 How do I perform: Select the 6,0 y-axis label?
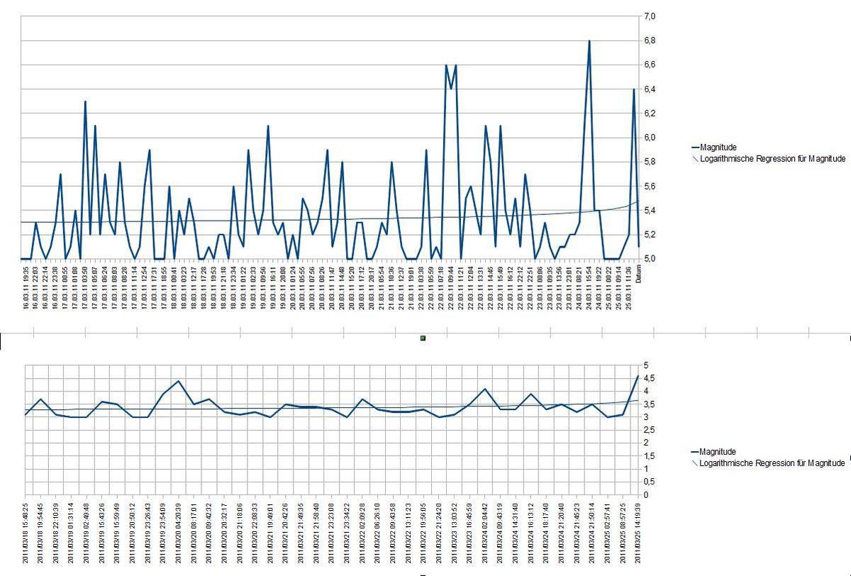[x=649, y=138]
